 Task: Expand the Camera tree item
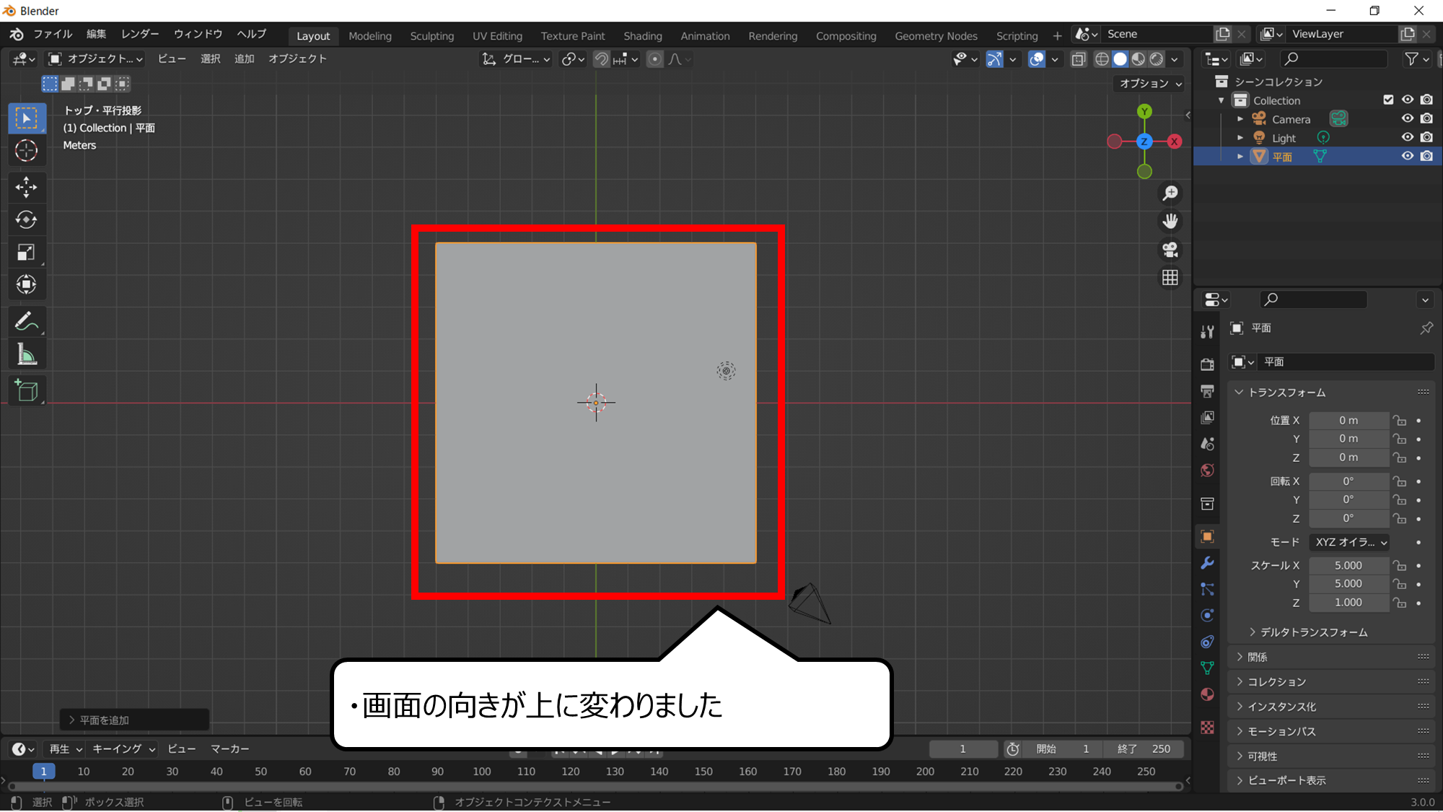coord(1240,118)
